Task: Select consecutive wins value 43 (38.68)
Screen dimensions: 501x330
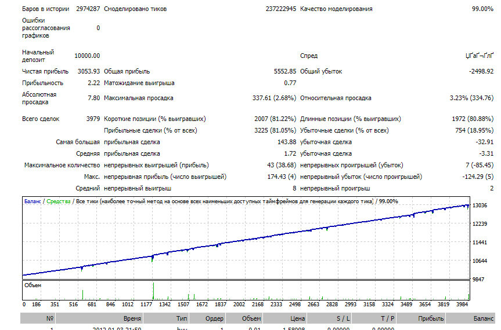Action: [x=282, y=165]
